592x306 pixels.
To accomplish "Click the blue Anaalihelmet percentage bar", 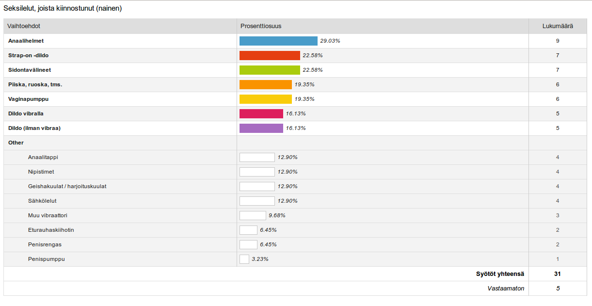I will [278, 41].
